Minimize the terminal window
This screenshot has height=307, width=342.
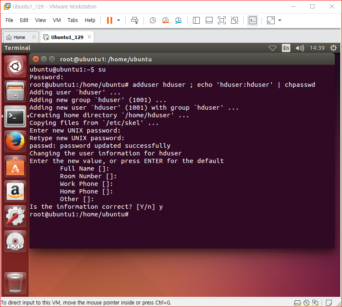point(44,59)
